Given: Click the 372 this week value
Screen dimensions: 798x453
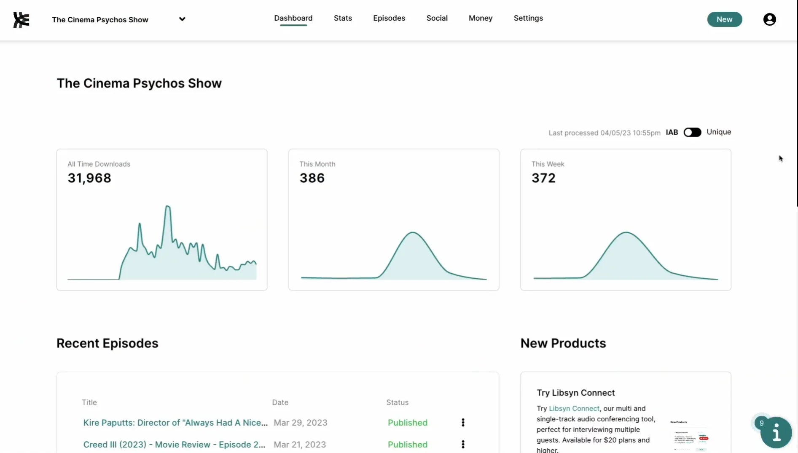Looking at the screenshot, I should point(543,178).
